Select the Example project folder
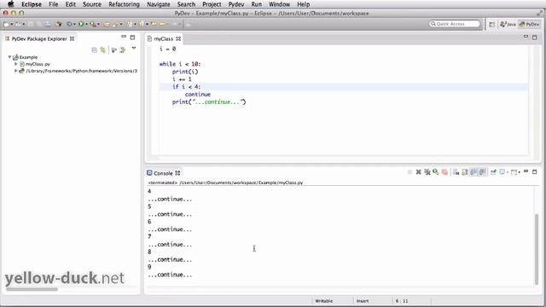The image size is (546, 307). (28, 57)
